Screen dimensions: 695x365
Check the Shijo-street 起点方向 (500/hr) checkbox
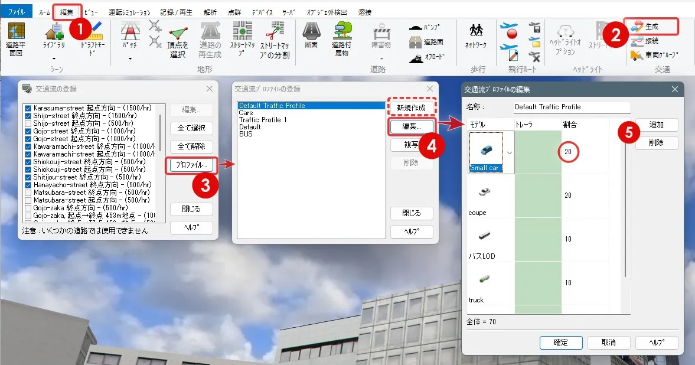28,123
